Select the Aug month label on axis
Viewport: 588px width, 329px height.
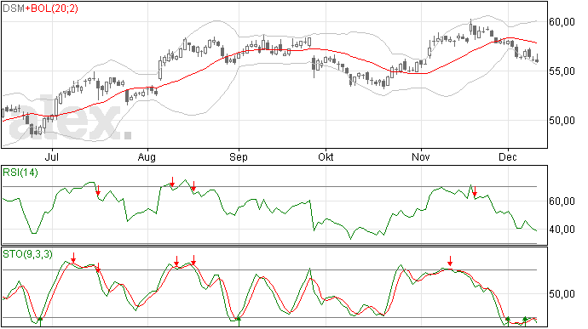147,157
